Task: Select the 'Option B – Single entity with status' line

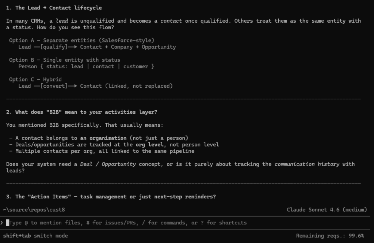Action: pyautogui.click(x=65, y=60)
